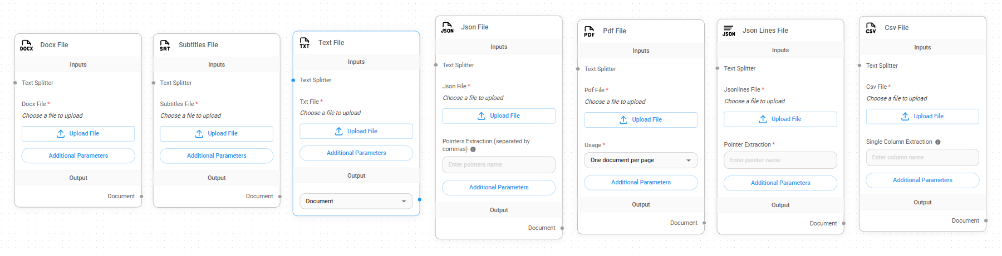The height and width of the screenshot is (256, 1002).
Task: Open the Usage dropdown in Pdf File node
Action: [640, 160]
